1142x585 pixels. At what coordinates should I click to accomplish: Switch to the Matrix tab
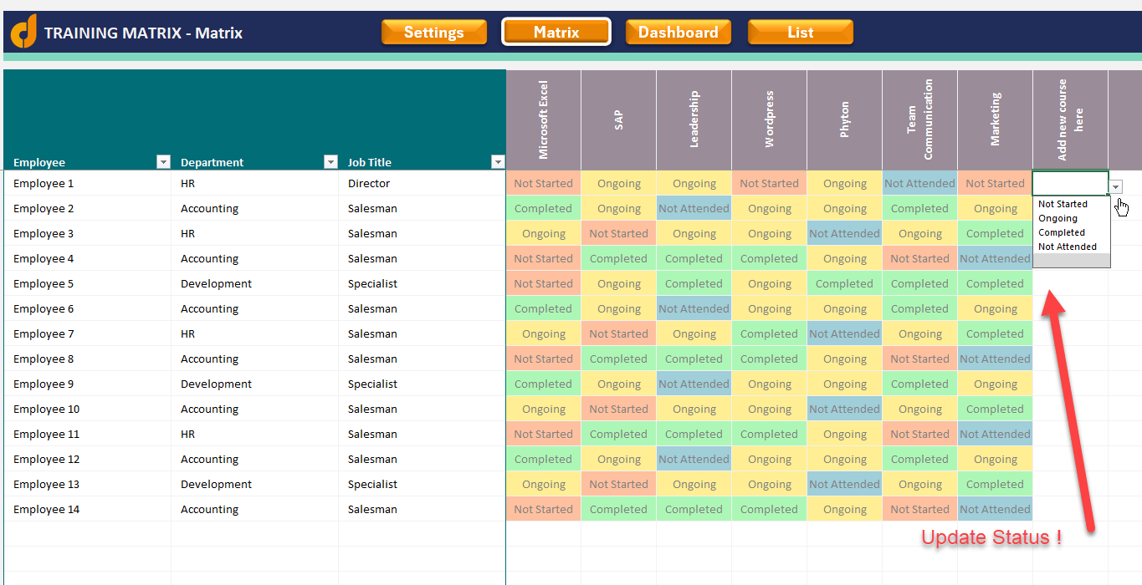point(556,32)
